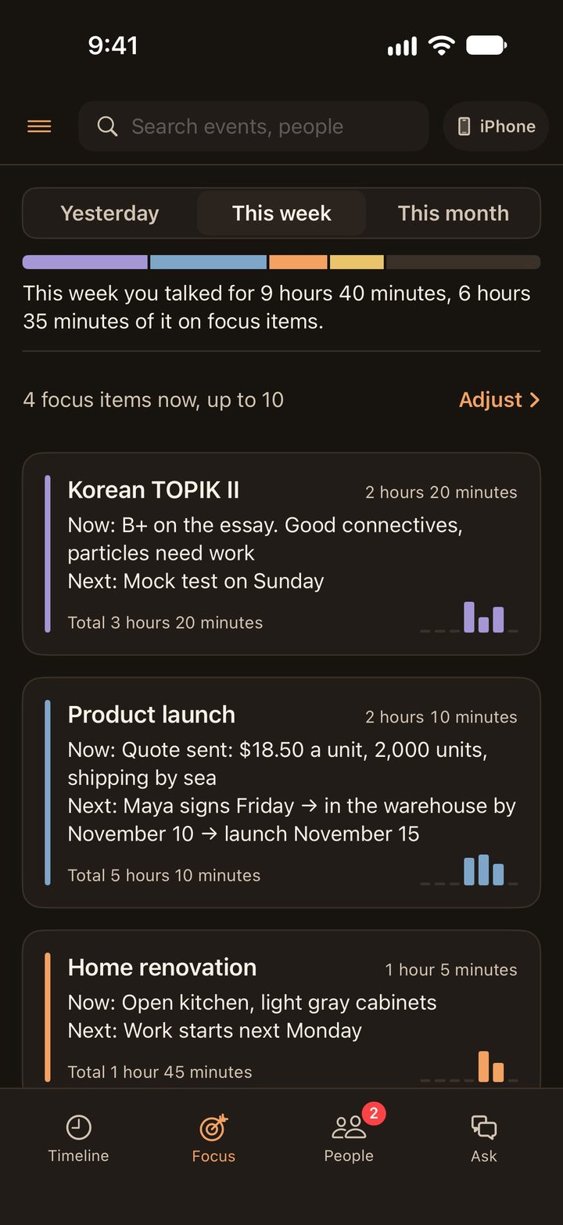Select the Yesterday segment
Image resolution: width=563 pixels, height=1225 pixels.
click(x=109, y=213)
